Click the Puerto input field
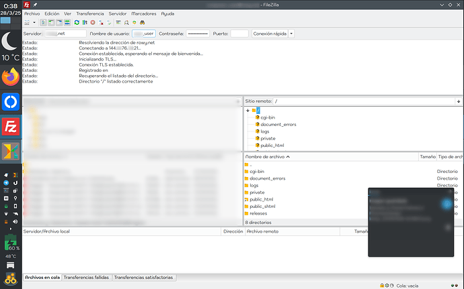Screen dimensions: 464x289 pos(239,34)
